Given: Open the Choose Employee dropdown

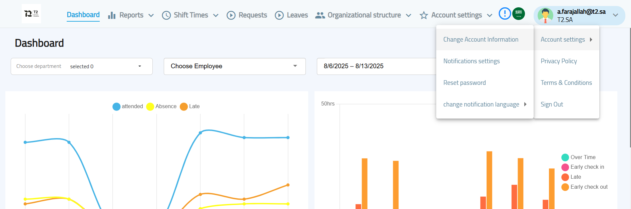Looking at the screenshot, I should [235, 66].
